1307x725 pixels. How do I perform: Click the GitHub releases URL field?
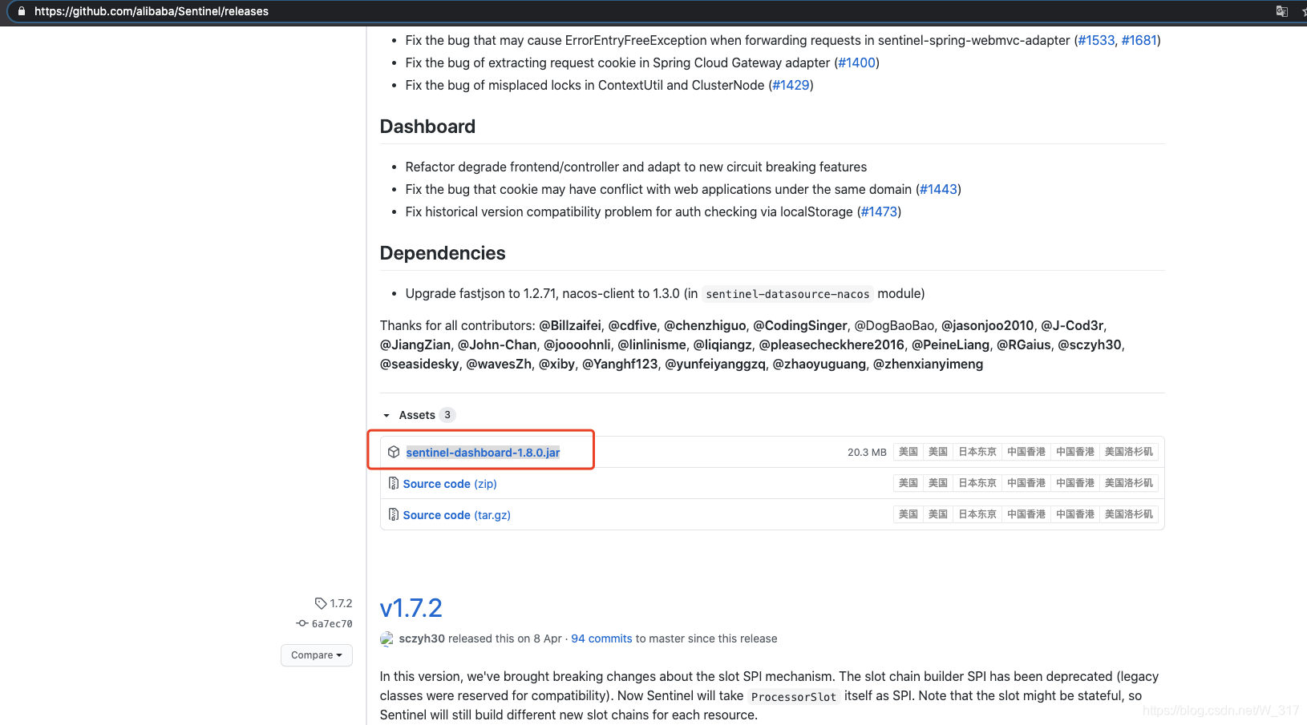[152, 11]
